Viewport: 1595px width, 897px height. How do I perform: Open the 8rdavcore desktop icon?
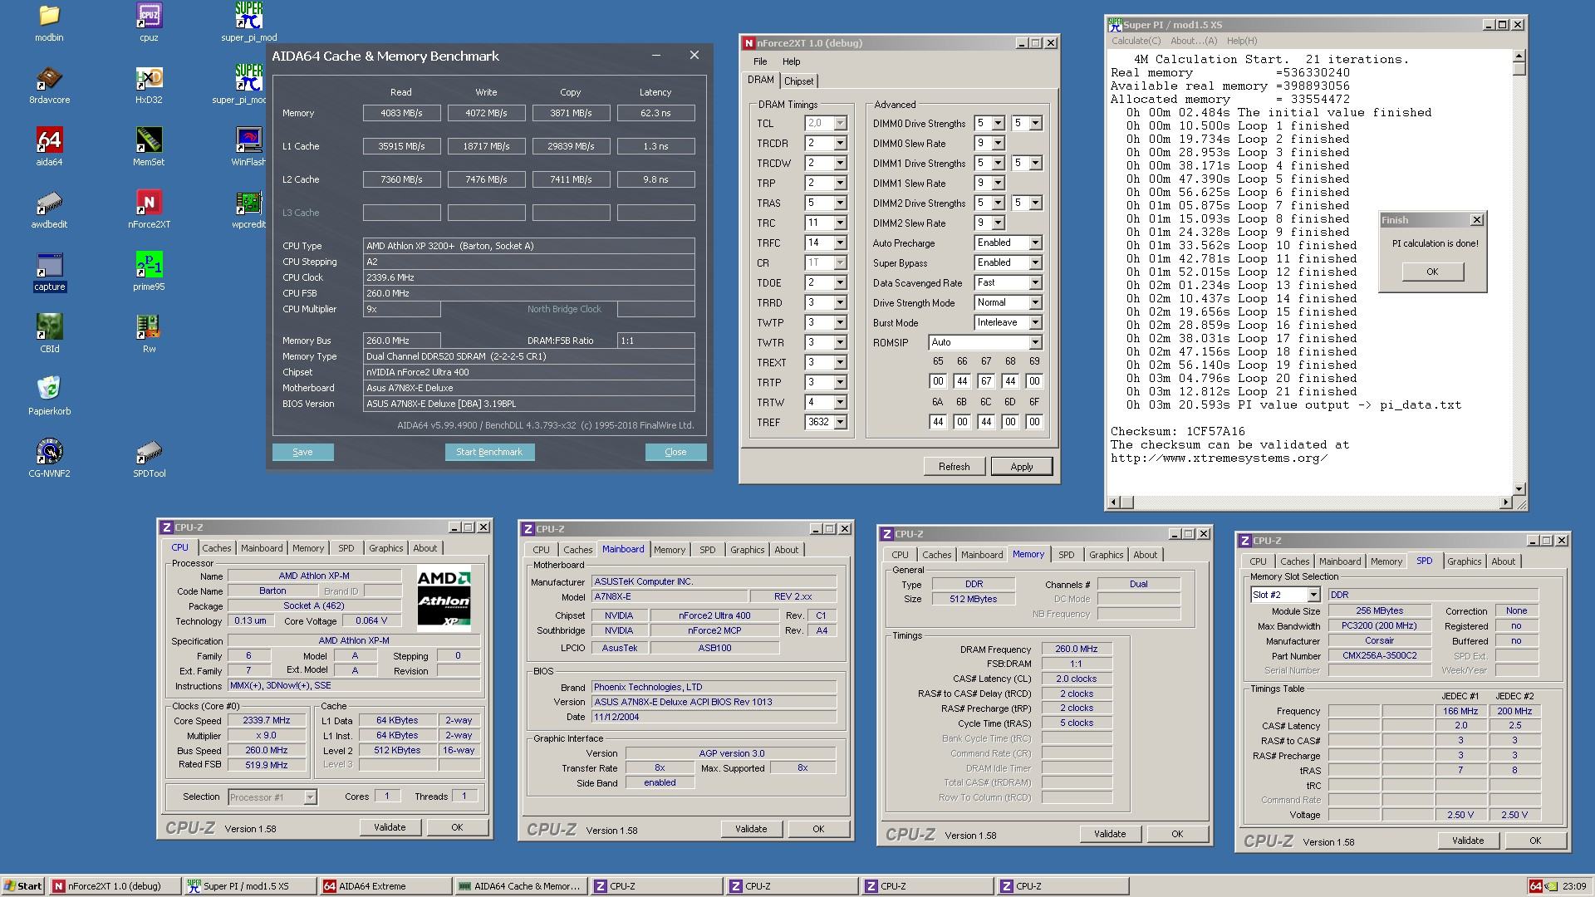[x=49, y=85]
